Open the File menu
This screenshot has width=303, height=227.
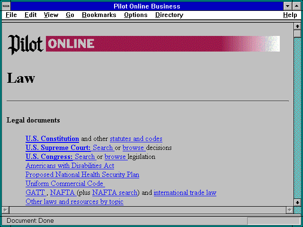(11, 15)
